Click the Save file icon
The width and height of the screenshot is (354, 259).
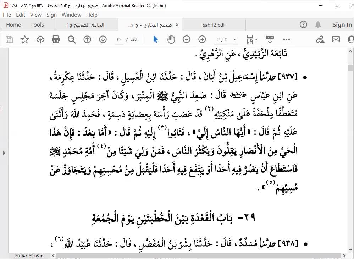9,39
